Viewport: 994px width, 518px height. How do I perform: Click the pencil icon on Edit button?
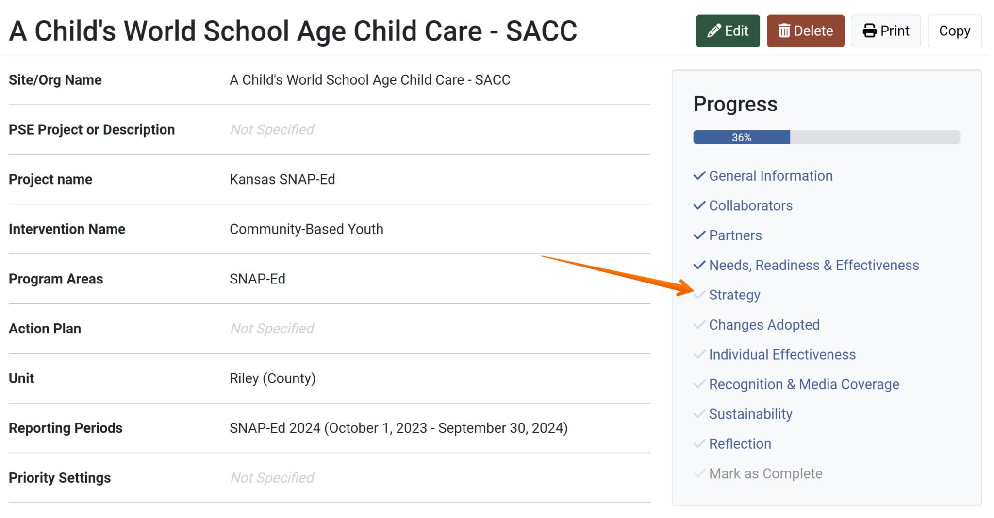click(714, 31)
